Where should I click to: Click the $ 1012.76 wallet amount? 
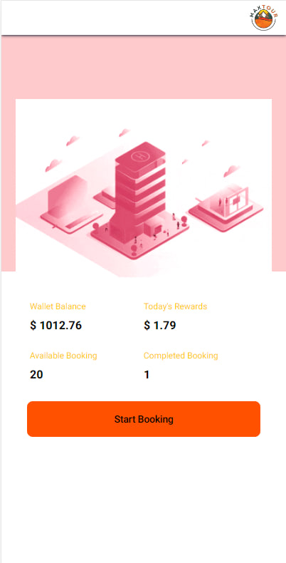pos(56,325)
